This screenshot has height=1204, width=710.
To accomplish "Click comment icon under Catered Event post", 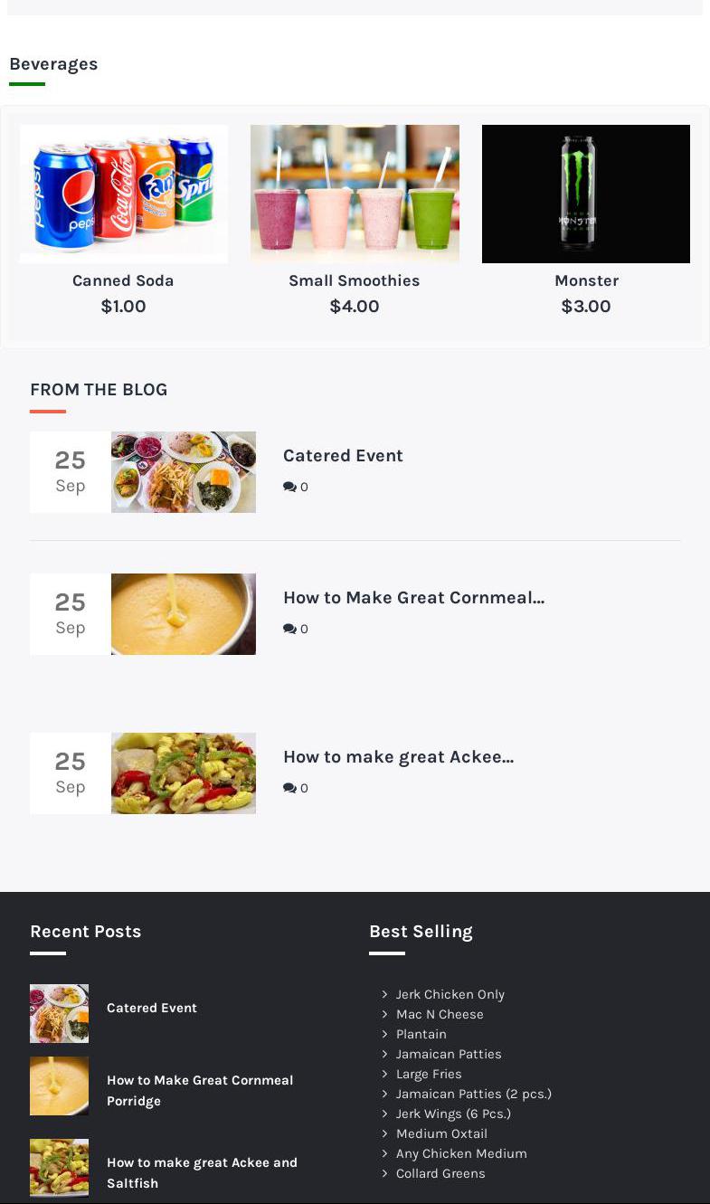I will pyautogui.click(x=289, y=487).
